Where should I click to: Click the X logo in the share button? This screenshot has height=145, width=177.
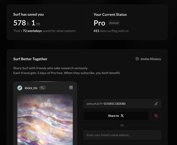122,116
